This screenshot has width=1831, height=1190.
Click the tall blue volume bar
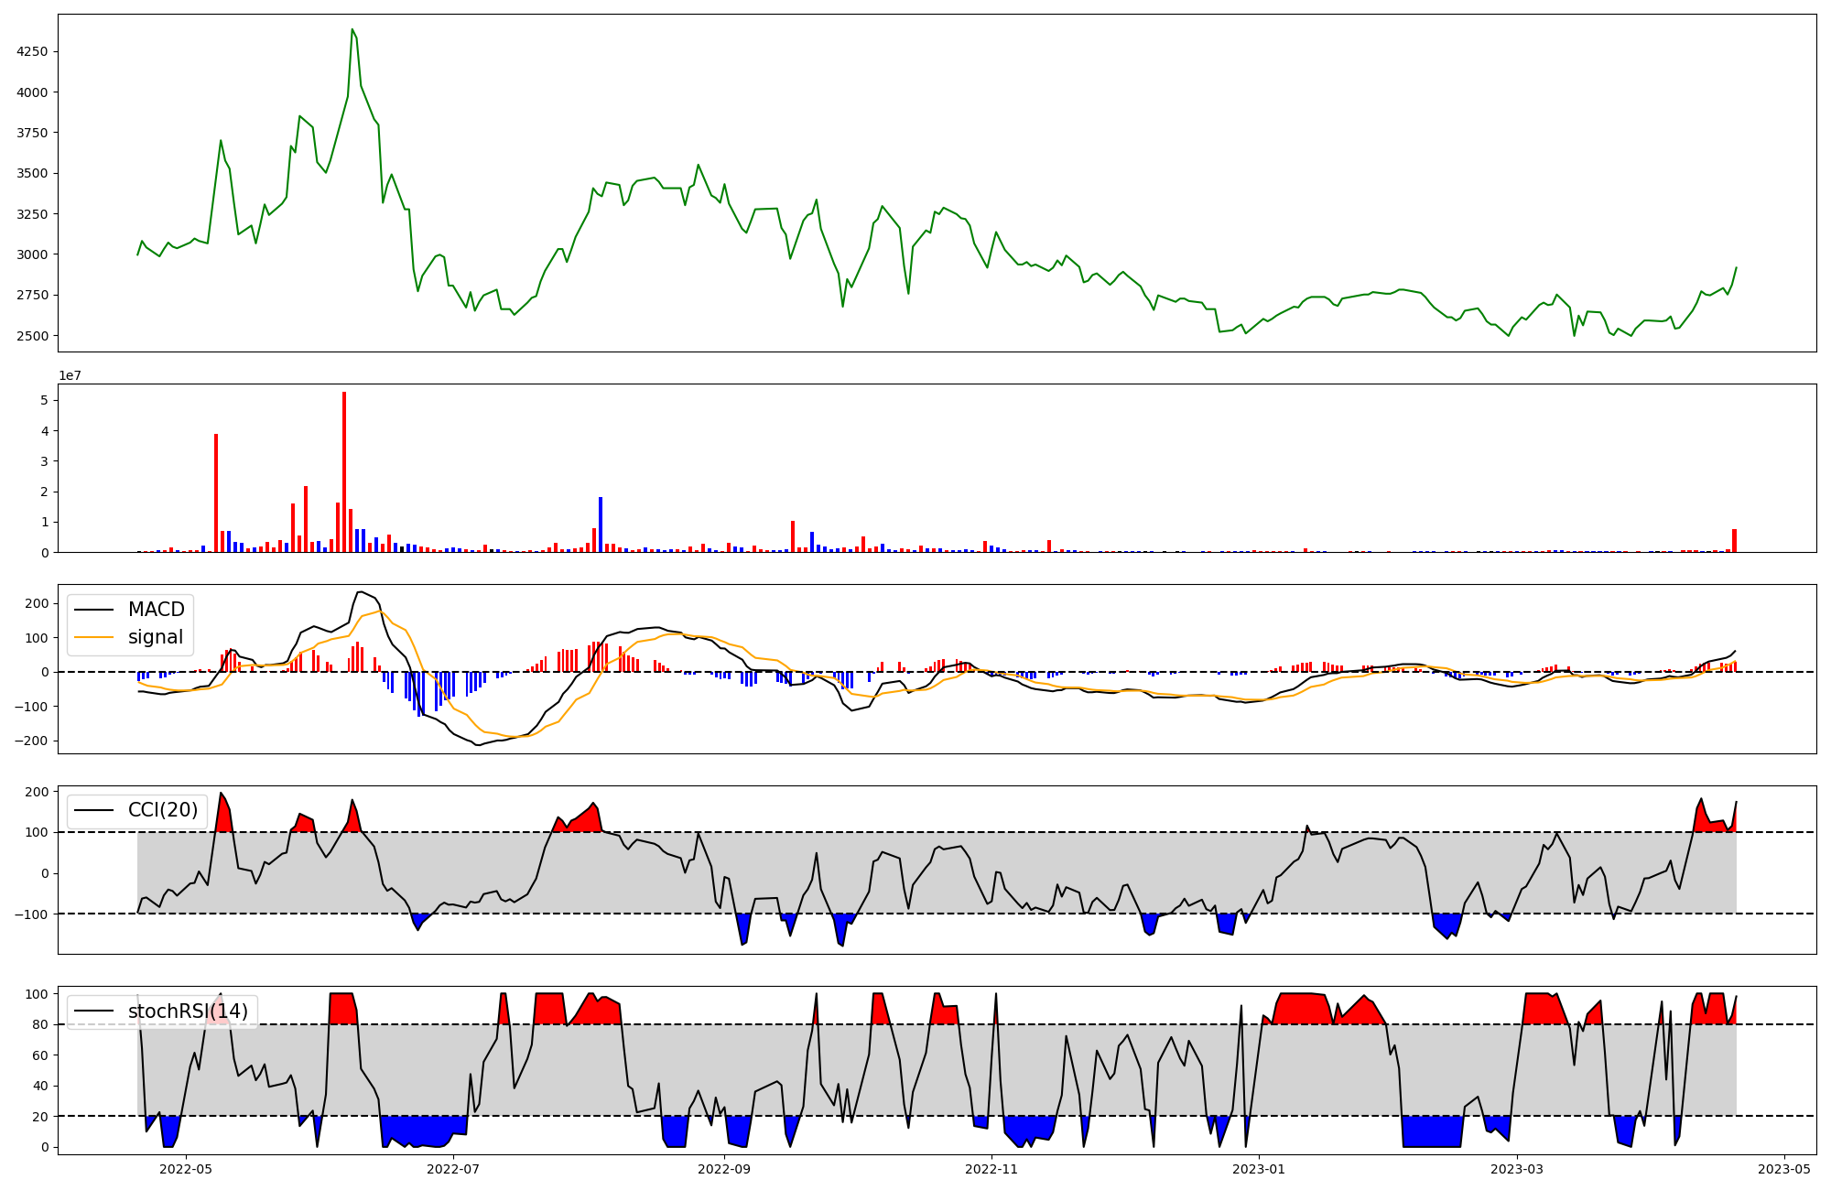[601, 525]
